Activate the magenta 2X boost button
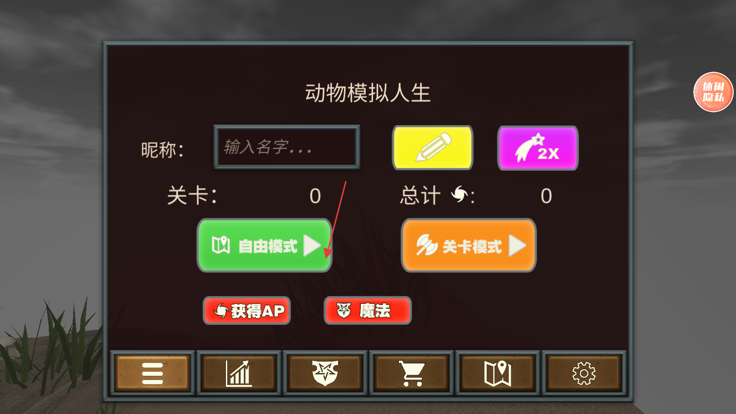The image size is (736, 414). [x=538, y=148]
